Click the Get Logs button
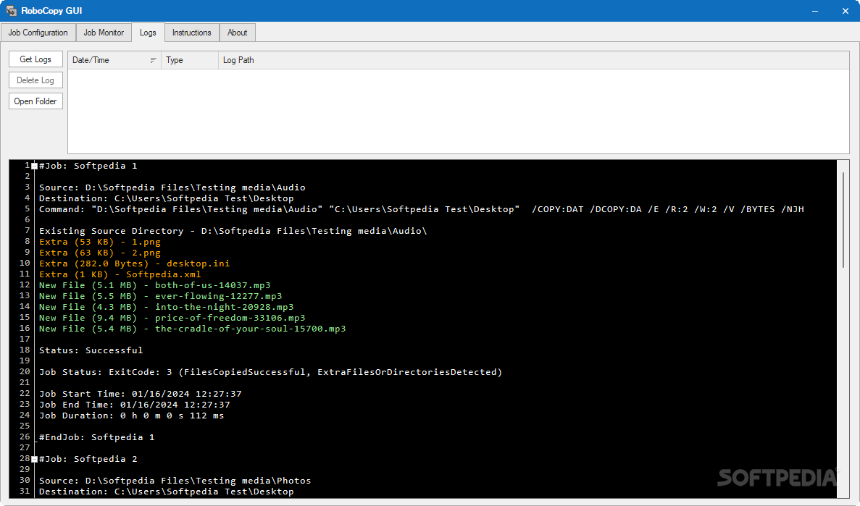This screenshot has height=506, width=860. pos(36,59)
